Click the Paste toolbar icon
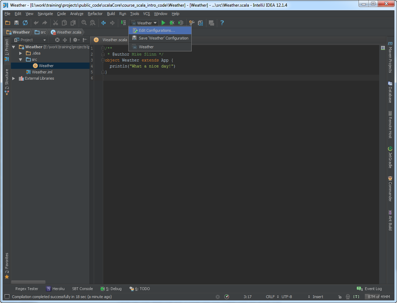The height and width of the screenshot is (303, 397). pos(73,23)
